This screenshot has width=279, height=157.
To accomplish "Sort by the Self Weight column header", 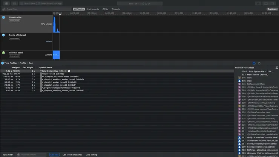I will coord(28,68).
